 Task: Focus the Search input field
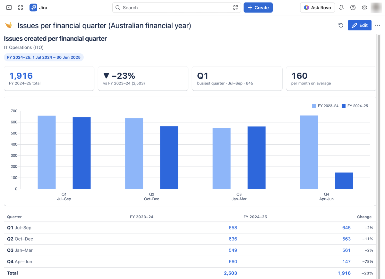click(x=176, y=8)
